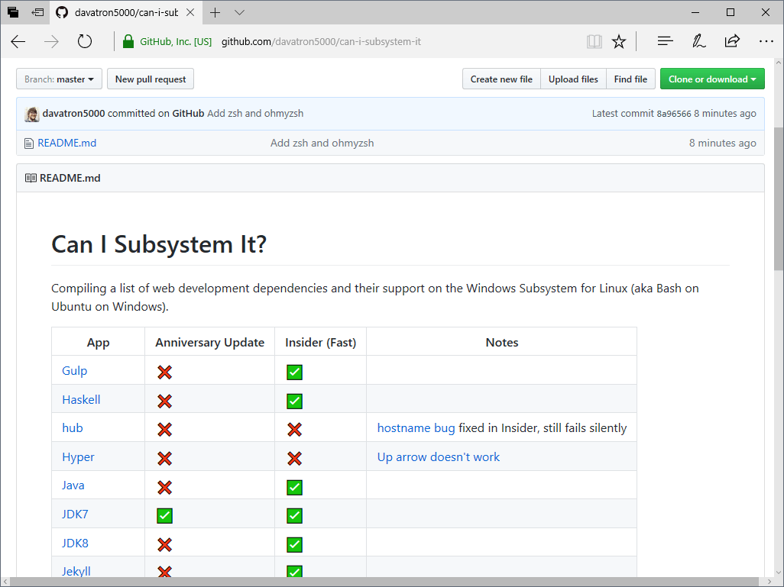Viewport: 784px width, 587px height.
Task: Click hub's Insider red cross icon
Action: (x=294, y=429)
